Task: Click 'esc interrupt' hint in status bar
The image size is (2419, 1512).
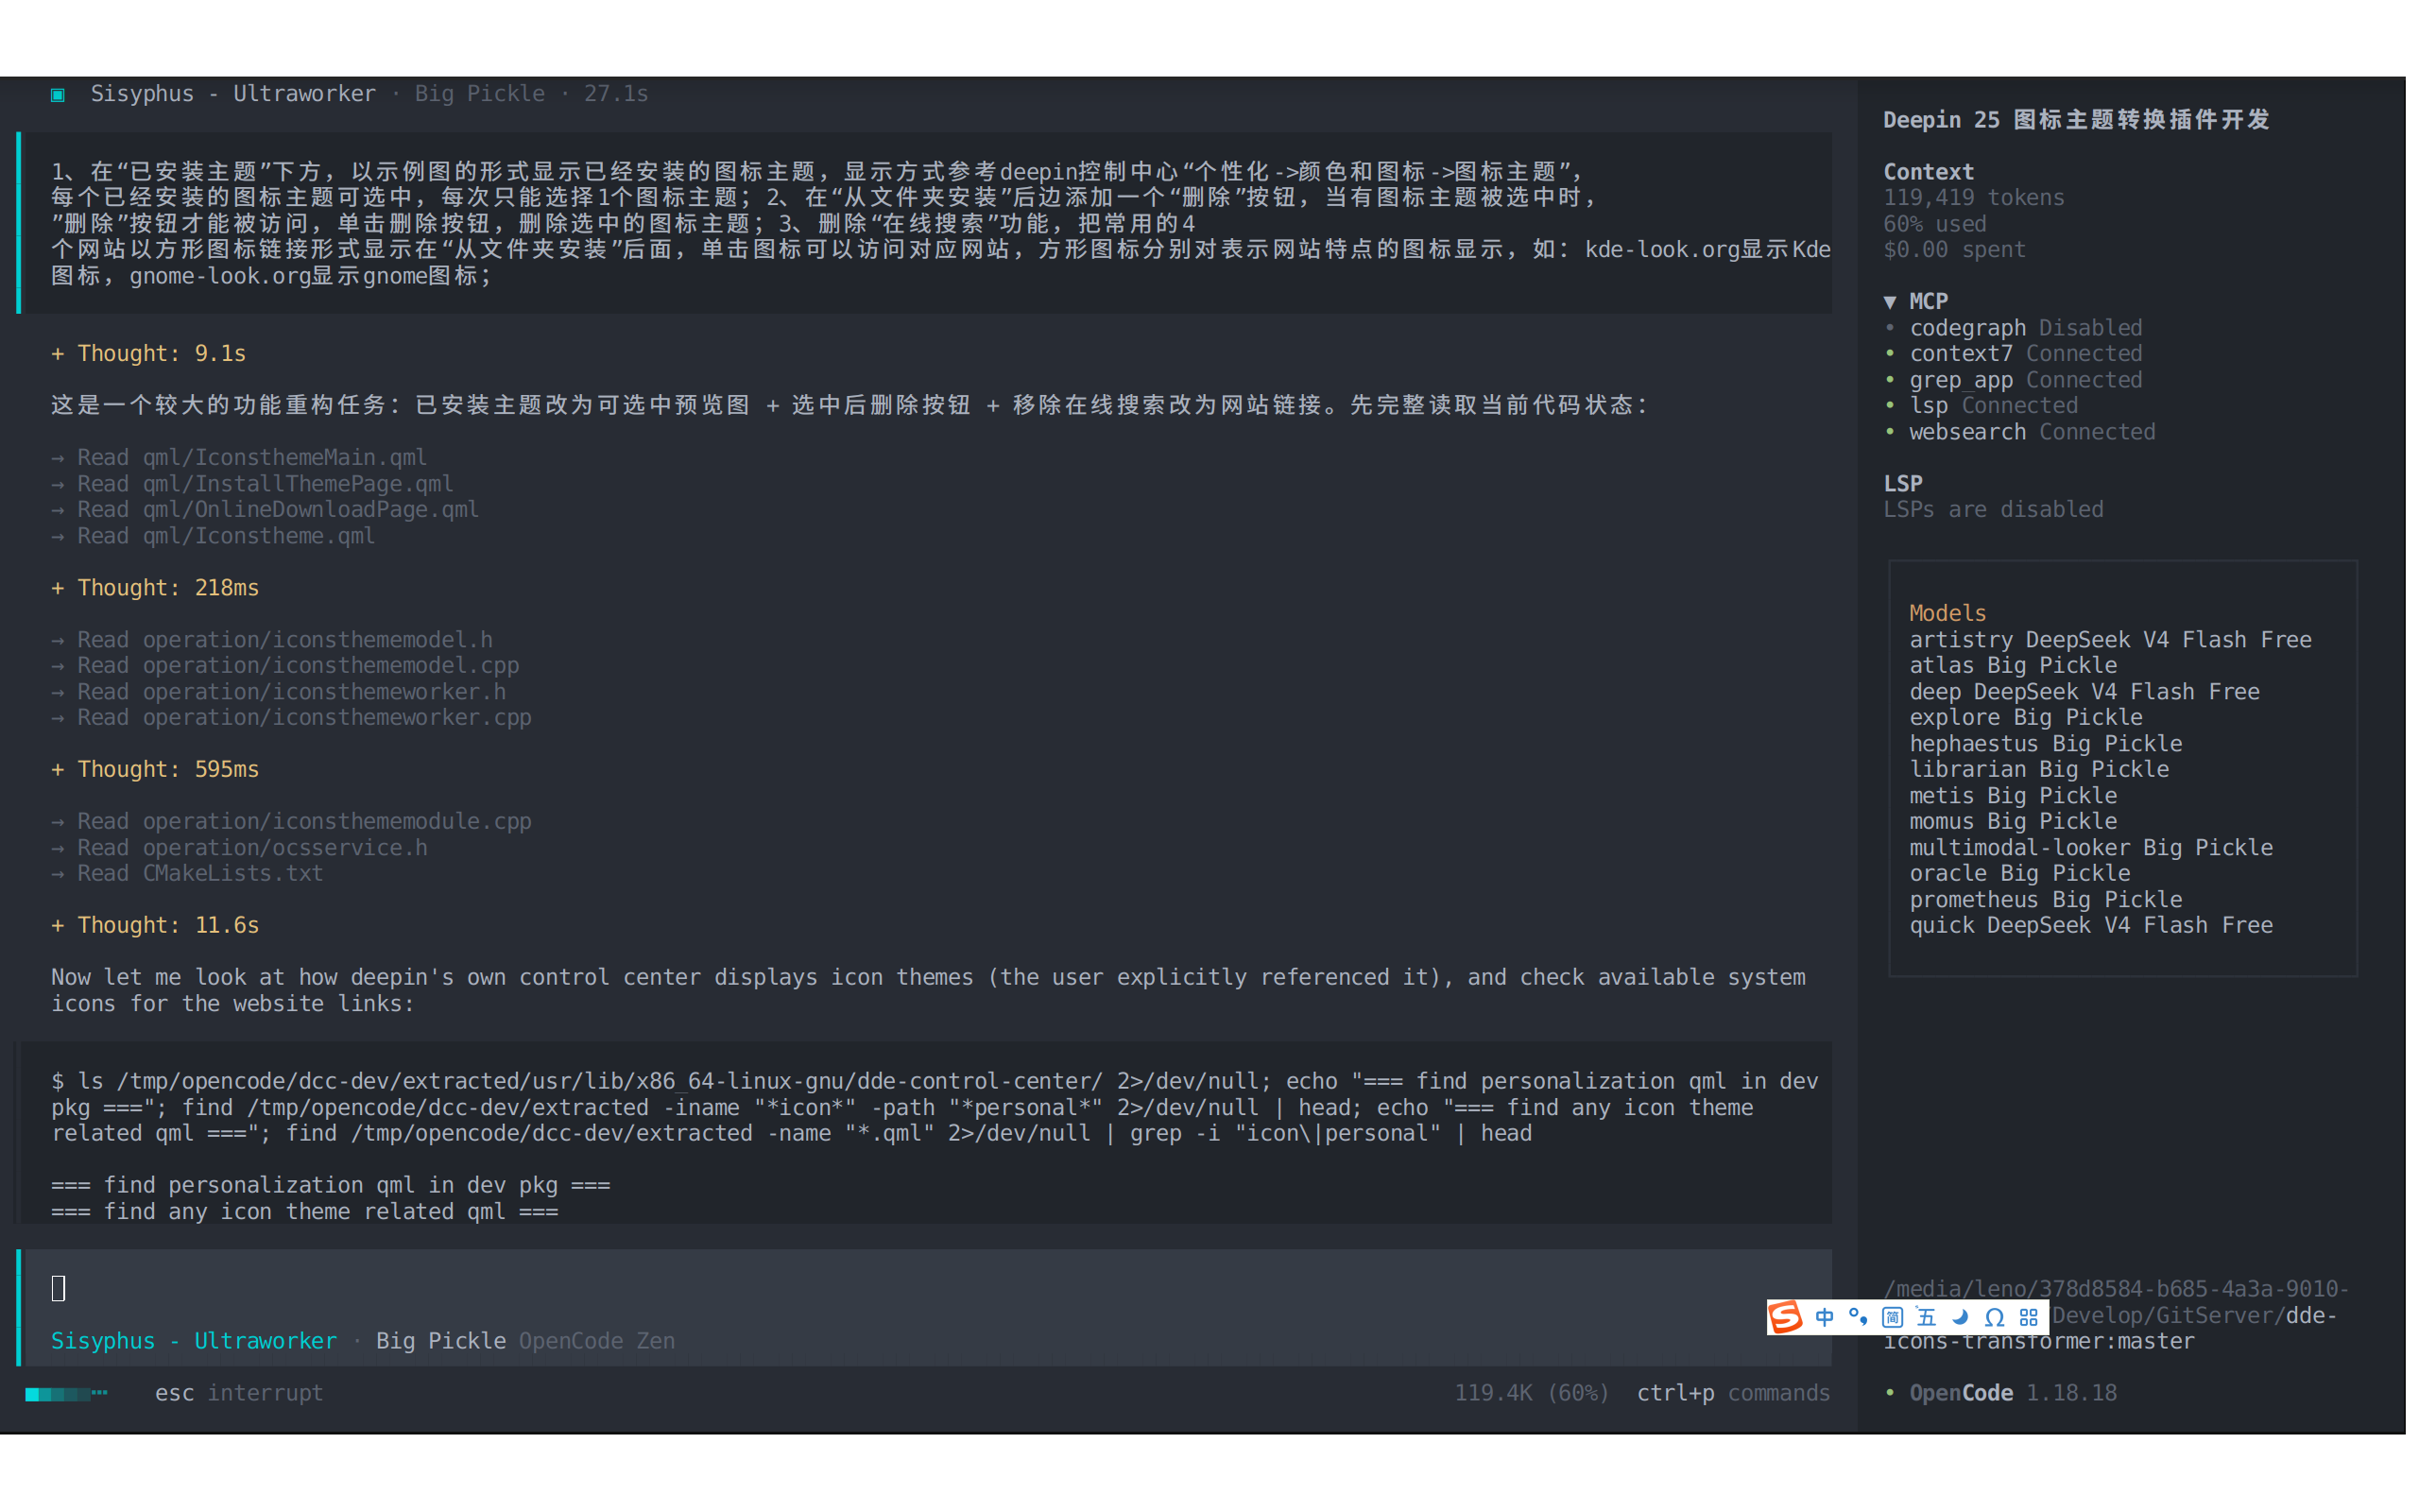Action: point(238,1392)
